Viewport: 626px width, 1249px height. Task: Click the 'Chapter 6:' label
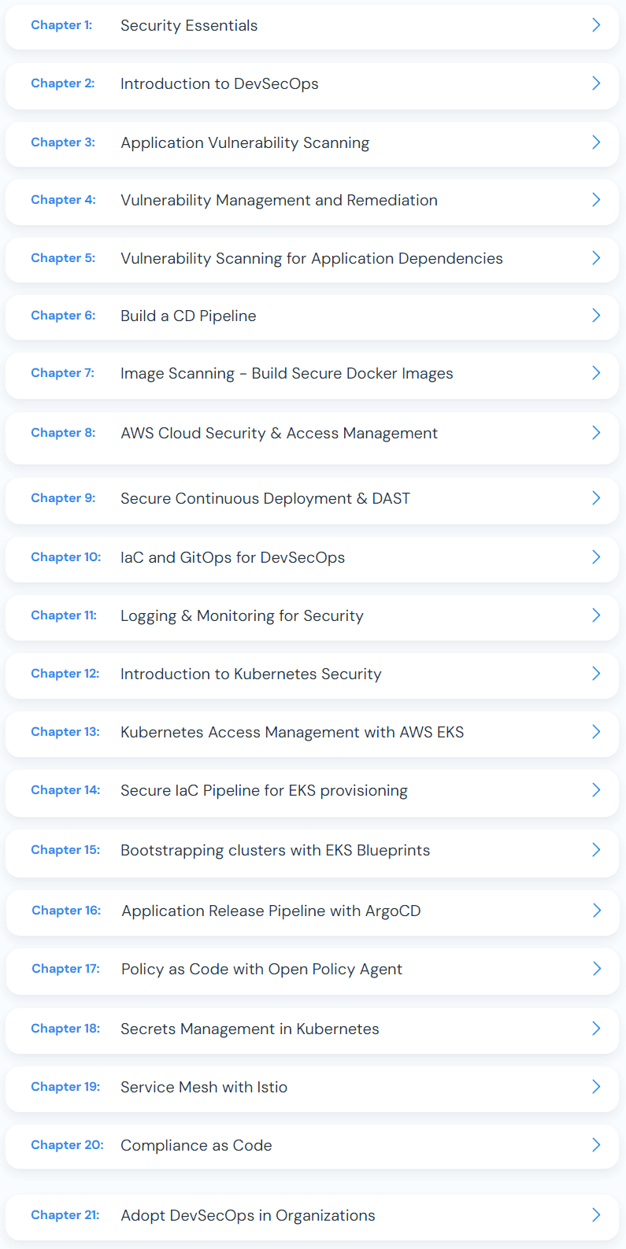point(63,316)
